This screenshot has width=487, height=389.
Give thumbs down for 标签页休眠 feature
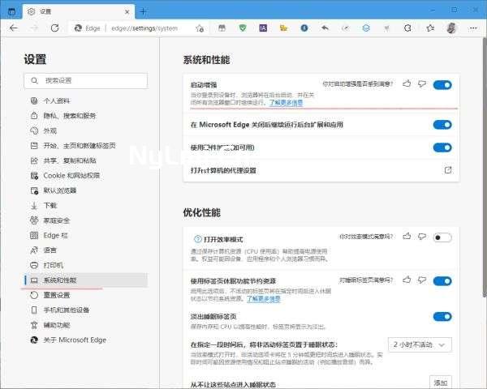tap(422, 280)
